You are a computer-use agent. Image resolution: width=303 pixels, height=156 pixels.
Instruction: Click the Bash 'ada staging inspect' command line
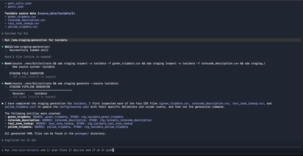(x=135, y=63)
